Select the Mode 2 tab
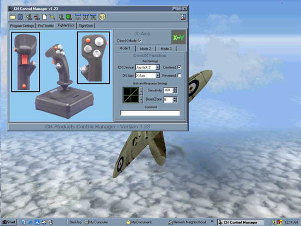301x226 pixels. pyautogui.click(x=146, y=49)
